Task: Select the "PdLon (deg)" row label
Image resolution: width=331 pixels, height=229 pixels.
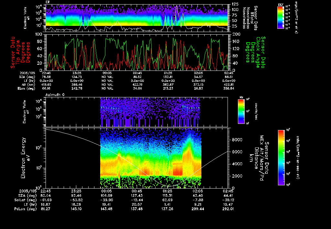Action: pyautogui.click(x=26, y=209)
